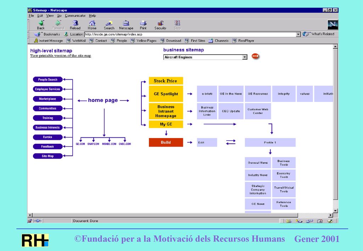This screenshot has height=251, width=363.
Task: Follow the MSNBC.COM link
Action: (109, 144)
